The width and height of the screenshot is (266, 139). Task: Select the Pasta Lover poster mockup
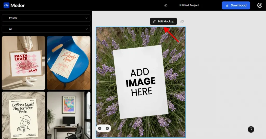23,63
